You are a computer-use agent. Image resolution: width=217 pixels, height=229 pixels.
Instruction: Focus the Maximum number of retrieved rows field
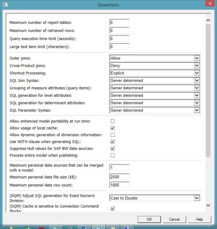(x=119, y=31)
